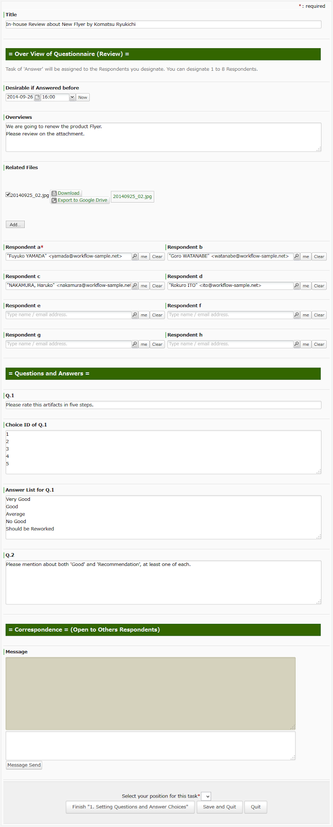Click the search icon for Respondent a
333x827 pixels.
coord(135,256)
